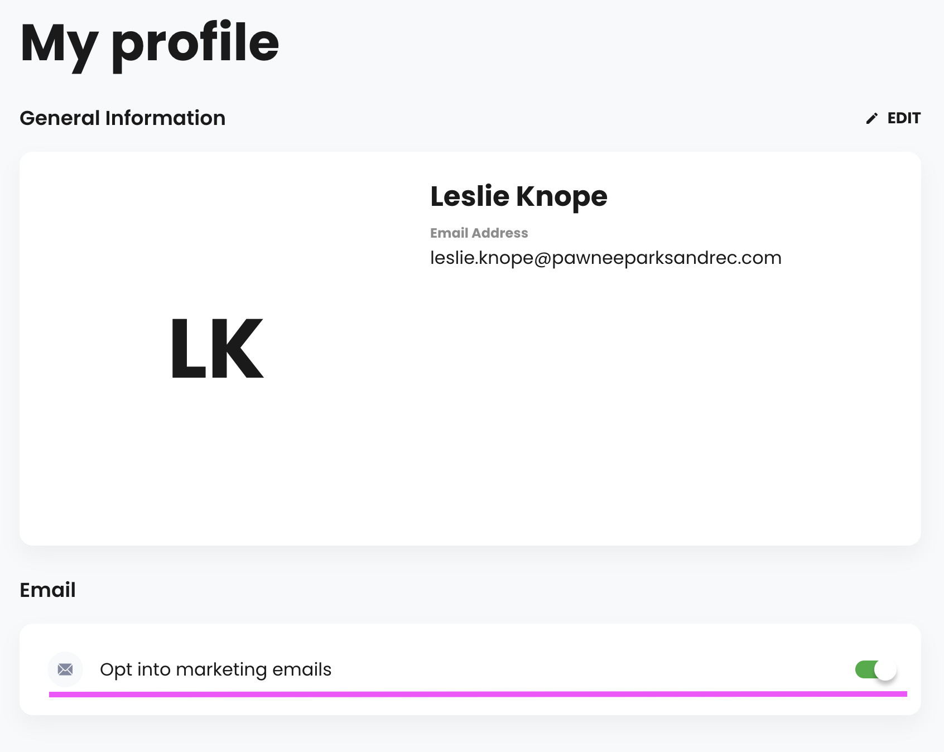Click the word Knope in the name
The image size is (944, 752).
coord(562,197)
